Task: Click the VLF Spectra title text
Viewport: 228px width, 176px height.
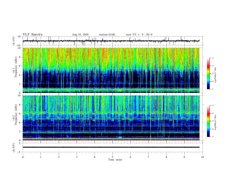Action: point(33,35)
